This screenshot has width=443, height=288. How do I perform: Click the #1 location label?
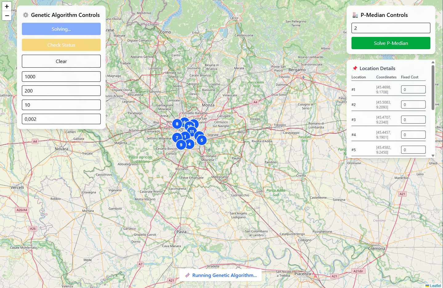point(353,89)
